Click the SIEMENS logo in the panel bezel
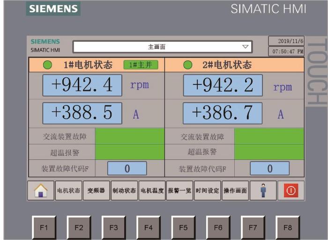328x240 pixels. coord(53,8)
